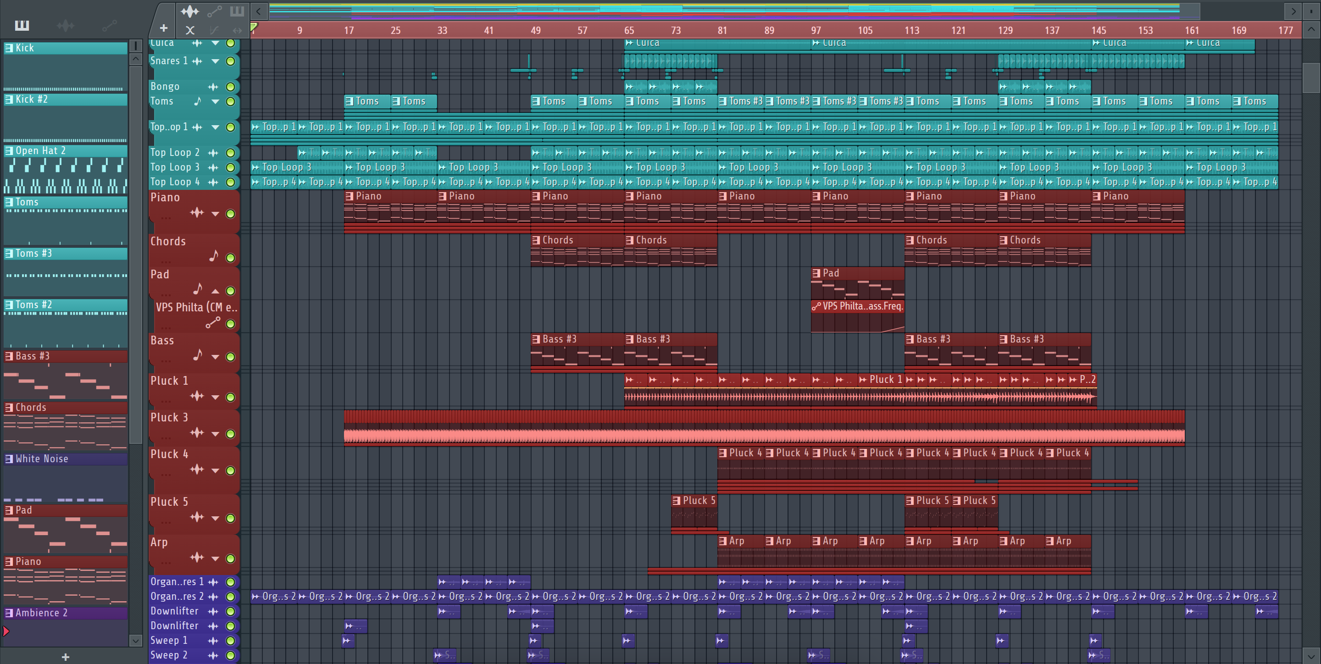Click the playlist vertical scrollbar handle
This screenshot has height=664, width=1321.
[x=1311, y=78]
